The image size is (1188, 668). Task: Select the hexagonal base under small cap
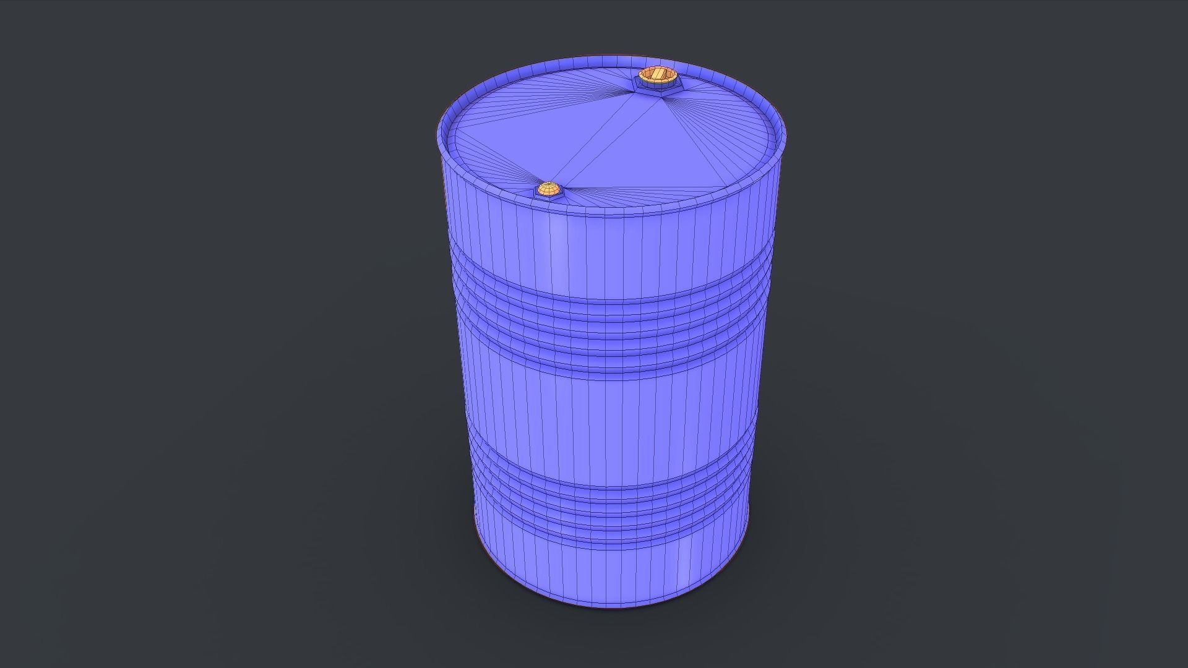coord(548,197)
